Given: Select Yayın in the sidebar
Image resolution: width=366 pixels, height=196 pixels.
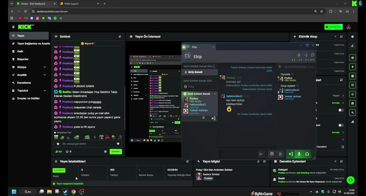Looking at the screenshot, I should [29, 36].
